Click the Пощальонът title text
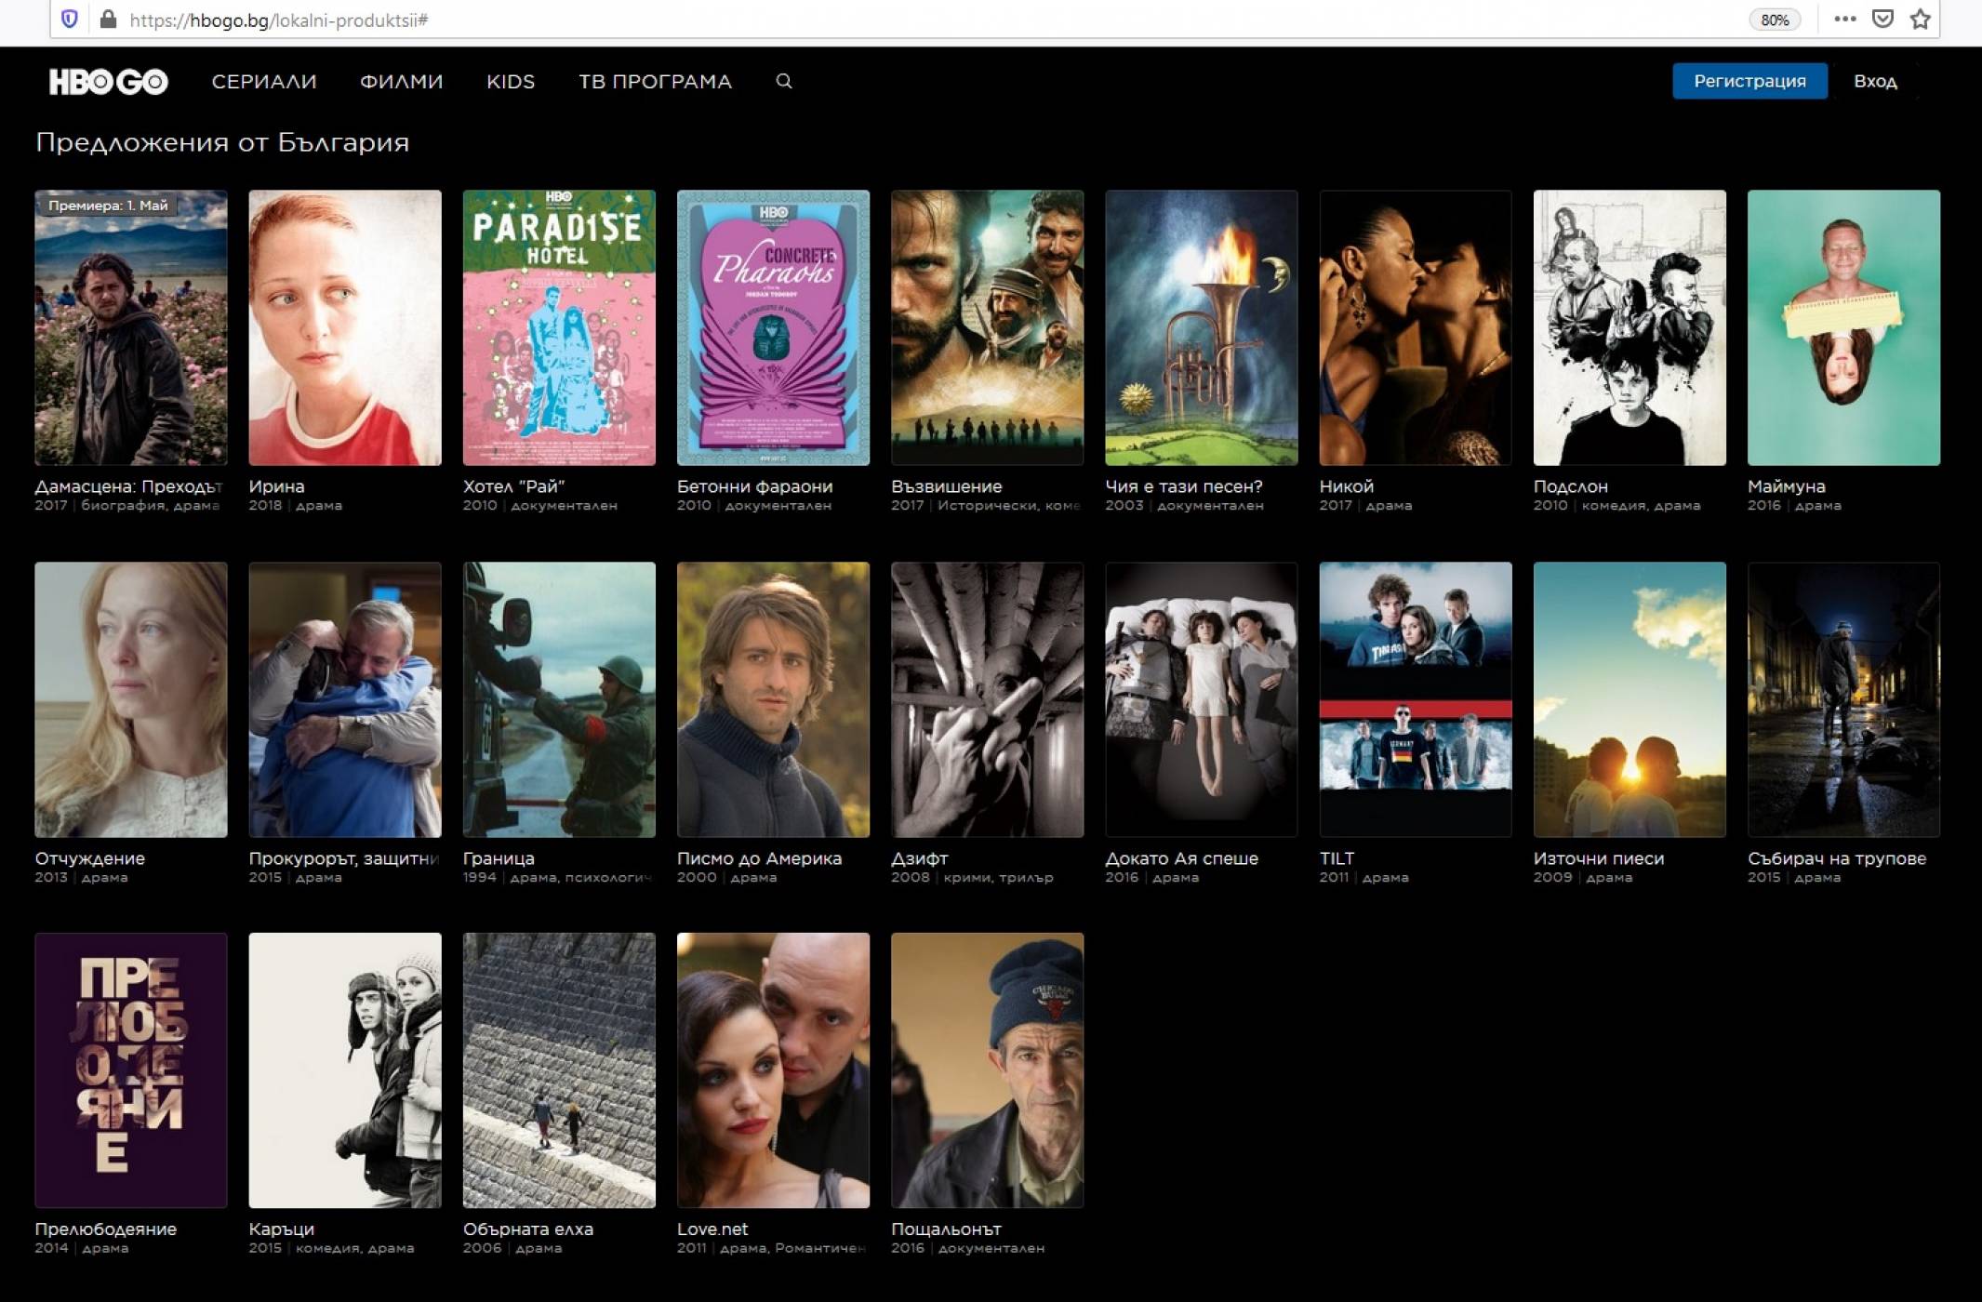The image size is (1982, 1302). click(946, 1229)
